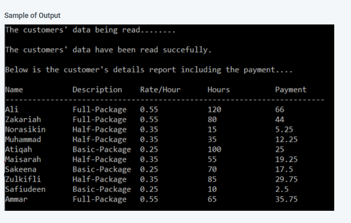This screenshot has height=223, width=351.
Task: Click hours value 80 for Zakariah
Action: pyautogui.click(x=212, y=119)
